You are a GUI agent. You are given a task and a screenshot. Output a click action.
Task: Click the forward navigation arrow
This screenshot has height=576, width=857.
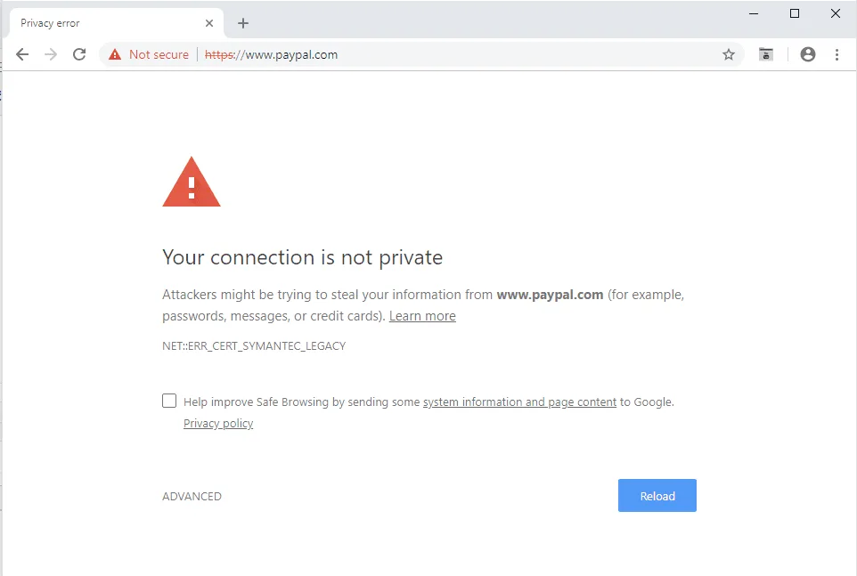(x=51, y=54)
